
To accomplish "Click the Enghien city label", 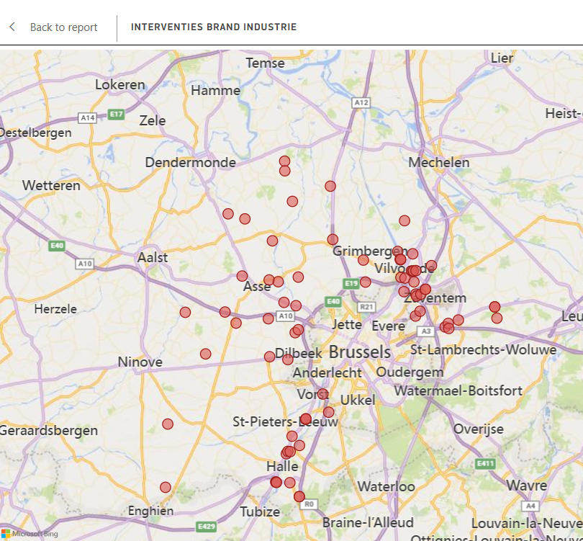I will [x=151, y=511].
